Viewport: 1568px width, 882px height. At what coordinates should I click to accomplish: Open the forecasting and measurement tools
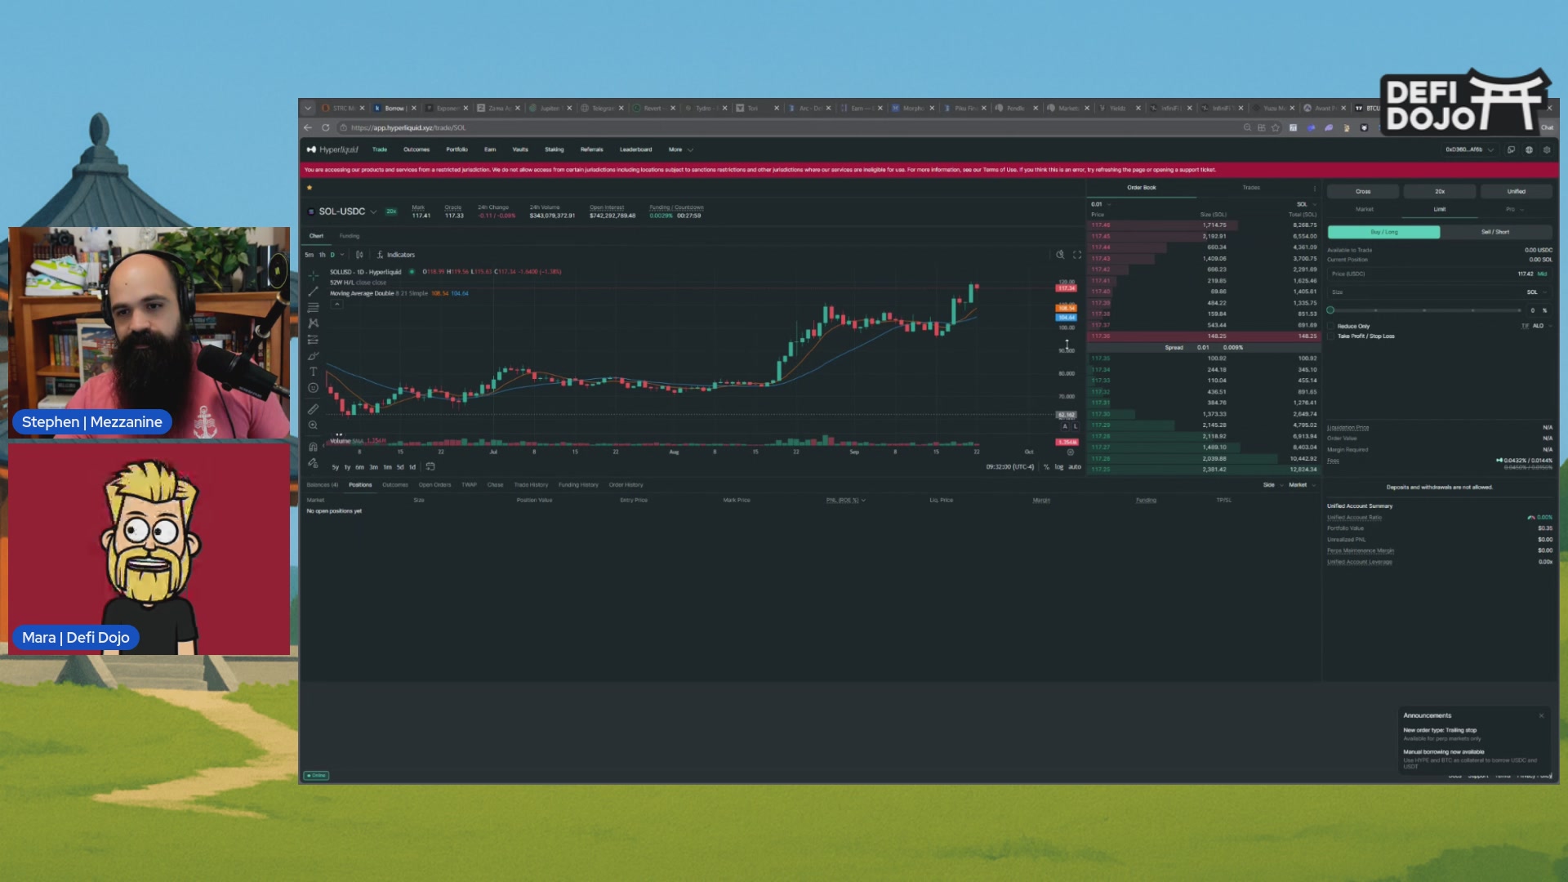tap(313, 340)
